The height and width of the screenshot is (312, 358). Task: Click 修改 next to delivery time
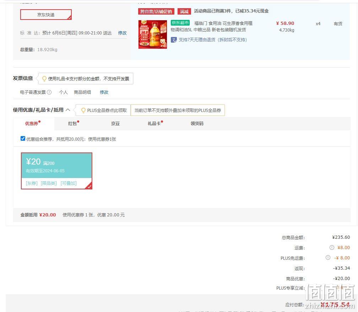pyautogui.click(x=123, y=33)
